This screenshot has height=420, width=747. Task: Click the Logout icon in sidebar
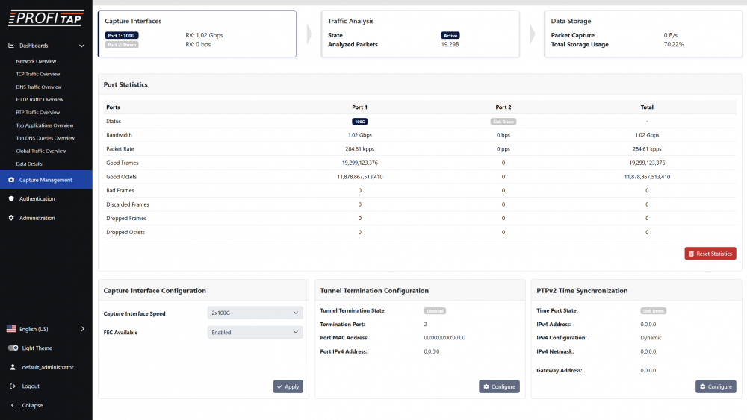pyautogui.click(x=13, y=386)
